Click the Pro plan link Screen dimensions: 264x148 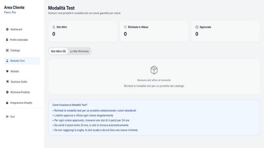coord(14,12)
